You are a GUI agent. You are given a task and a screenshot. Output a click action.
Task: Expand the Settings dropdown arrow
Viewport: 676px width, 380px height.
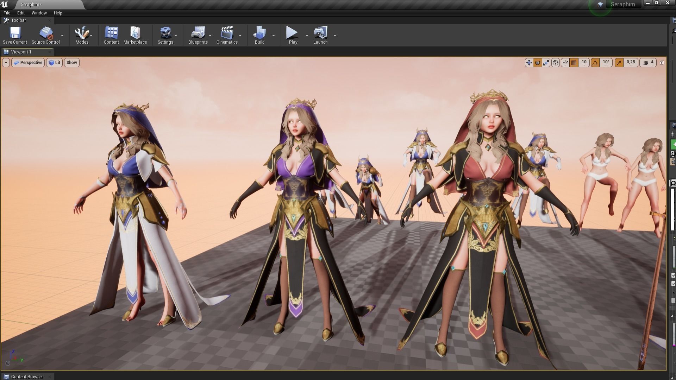176,36
